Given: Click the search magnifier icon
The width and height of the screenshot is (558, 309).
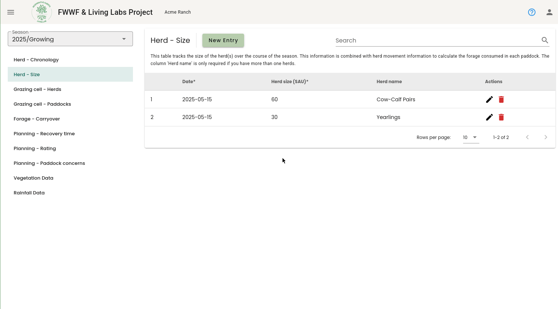Looking at the screenshot, I should (x=545, y=40).
